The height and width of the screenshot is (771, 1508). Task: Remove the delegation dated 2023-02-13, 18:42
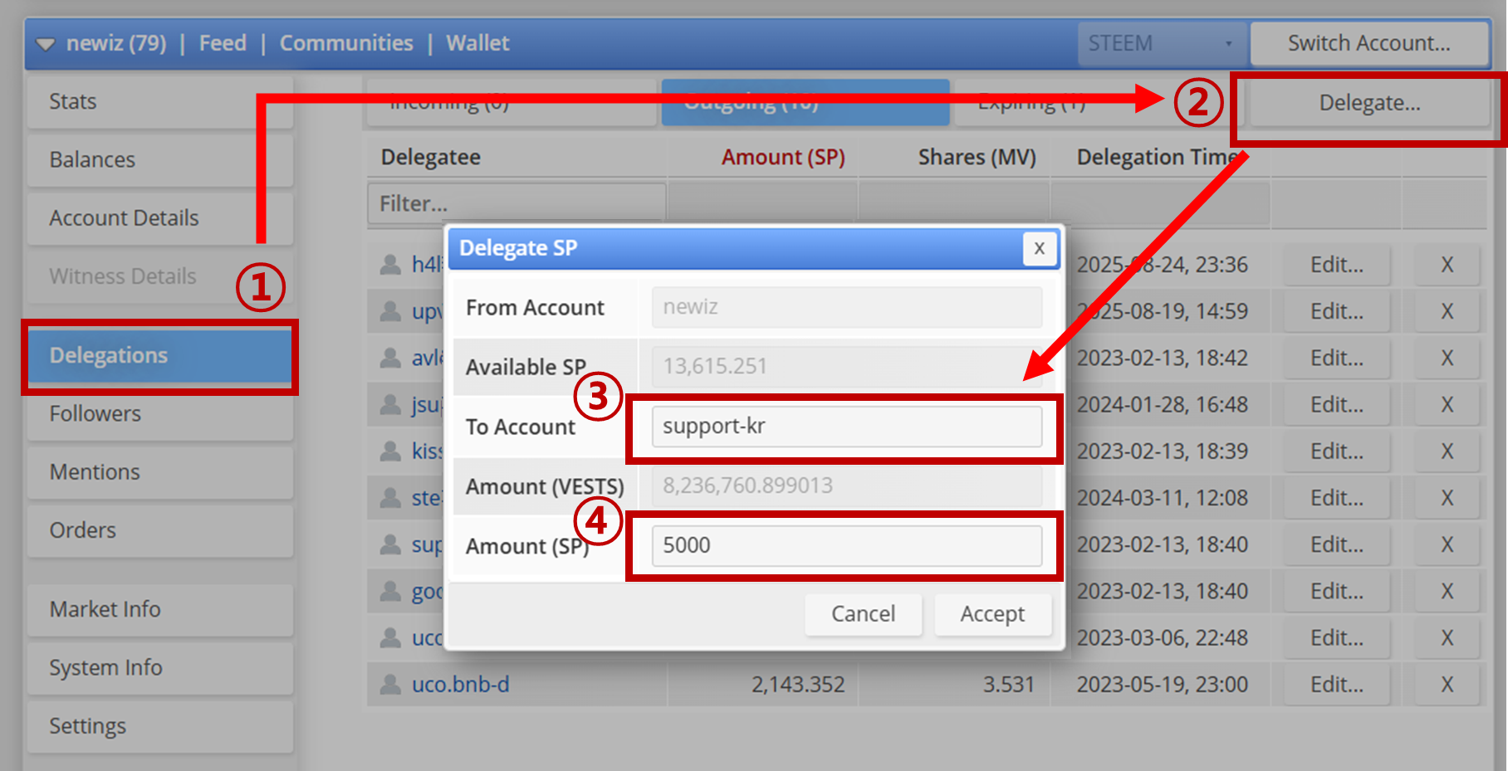click(1447, 358)
